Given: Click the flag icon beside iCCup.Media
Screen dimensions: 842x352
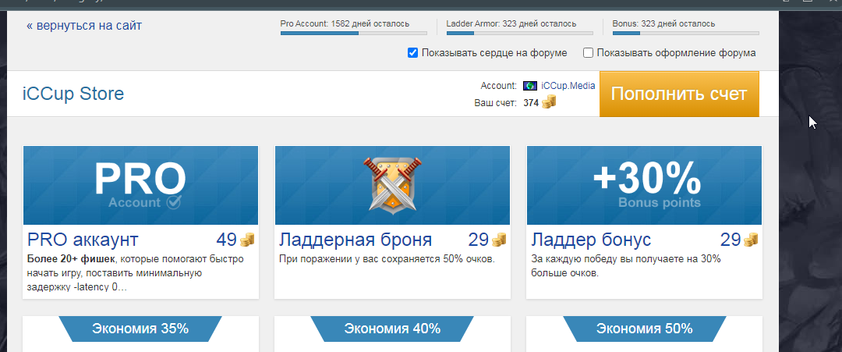Looking at the screenshot, I should (x=529, y=85).
